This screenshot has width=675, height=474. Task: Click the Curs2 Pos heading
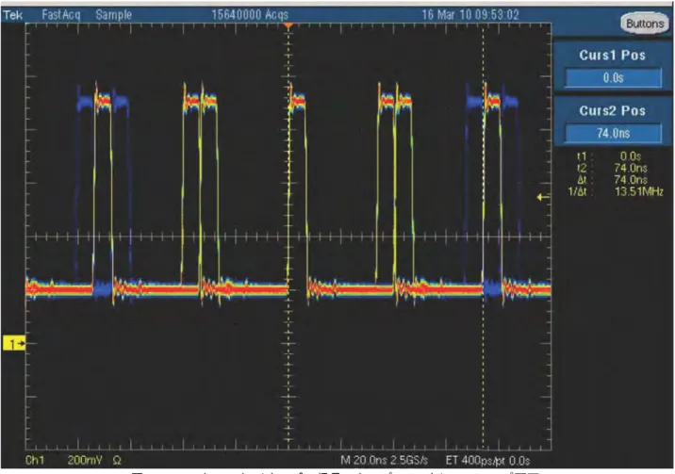point(612,110)
